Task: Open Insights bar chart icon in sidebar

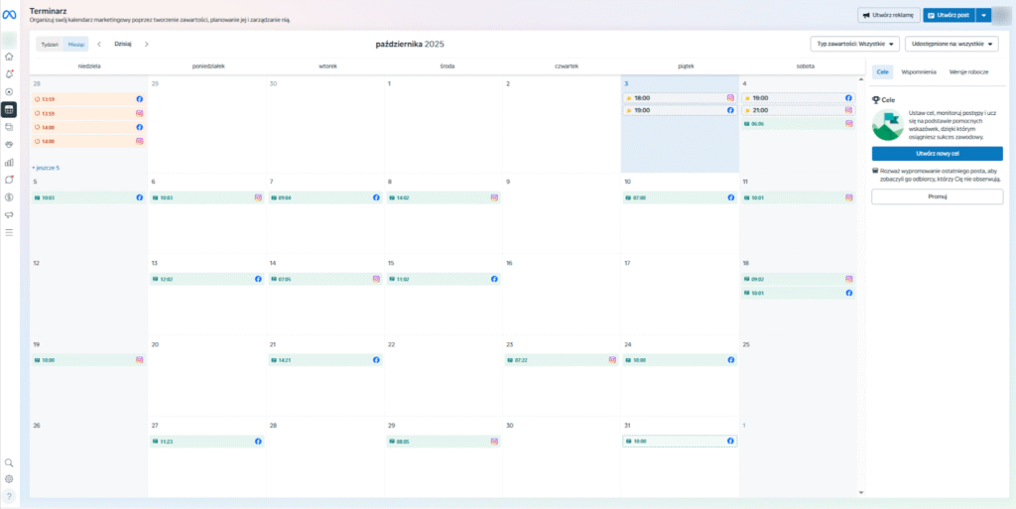Action: (9, 162)
